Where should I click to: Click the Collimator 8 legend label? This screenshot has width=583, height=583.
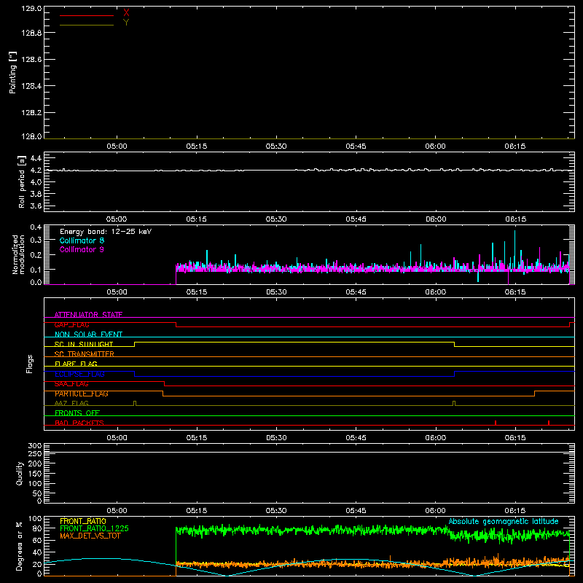click(x=82, y=240)
